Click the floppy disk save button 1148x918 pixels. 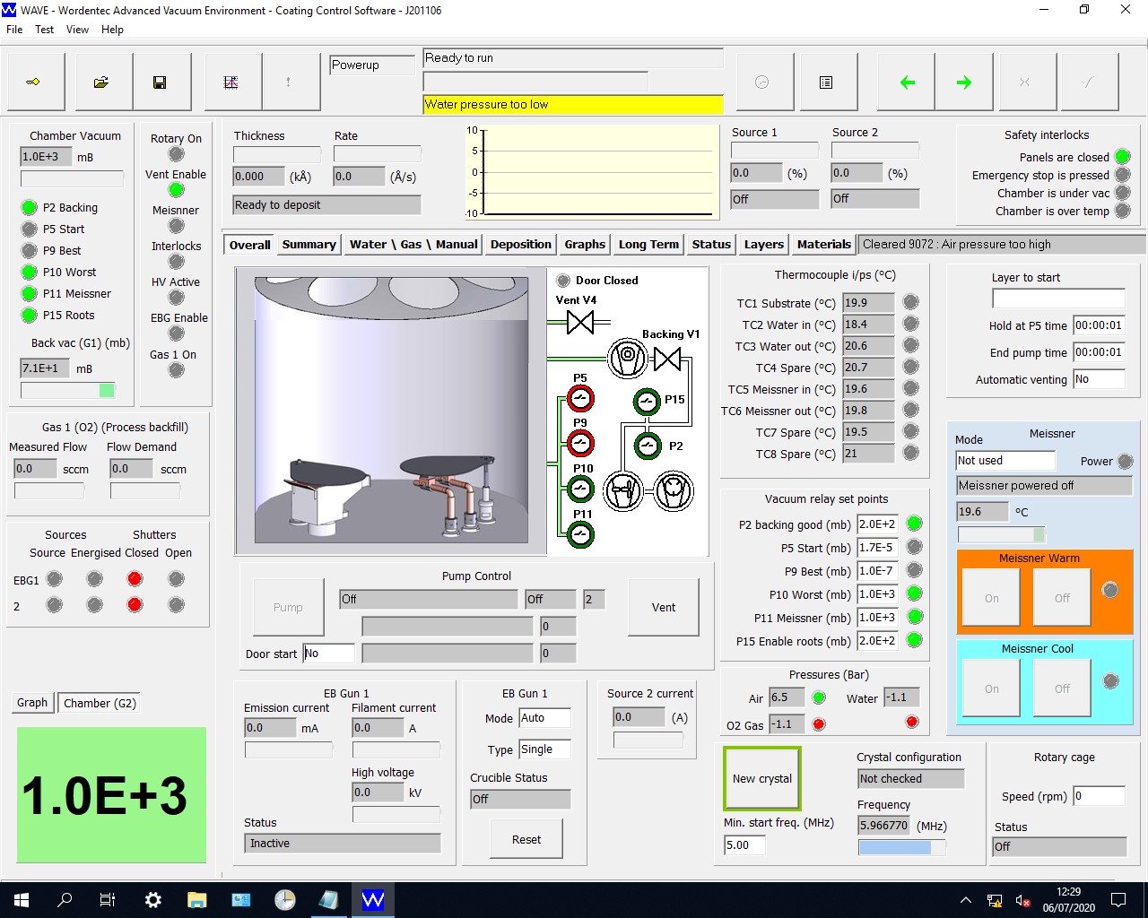point(160,82)
